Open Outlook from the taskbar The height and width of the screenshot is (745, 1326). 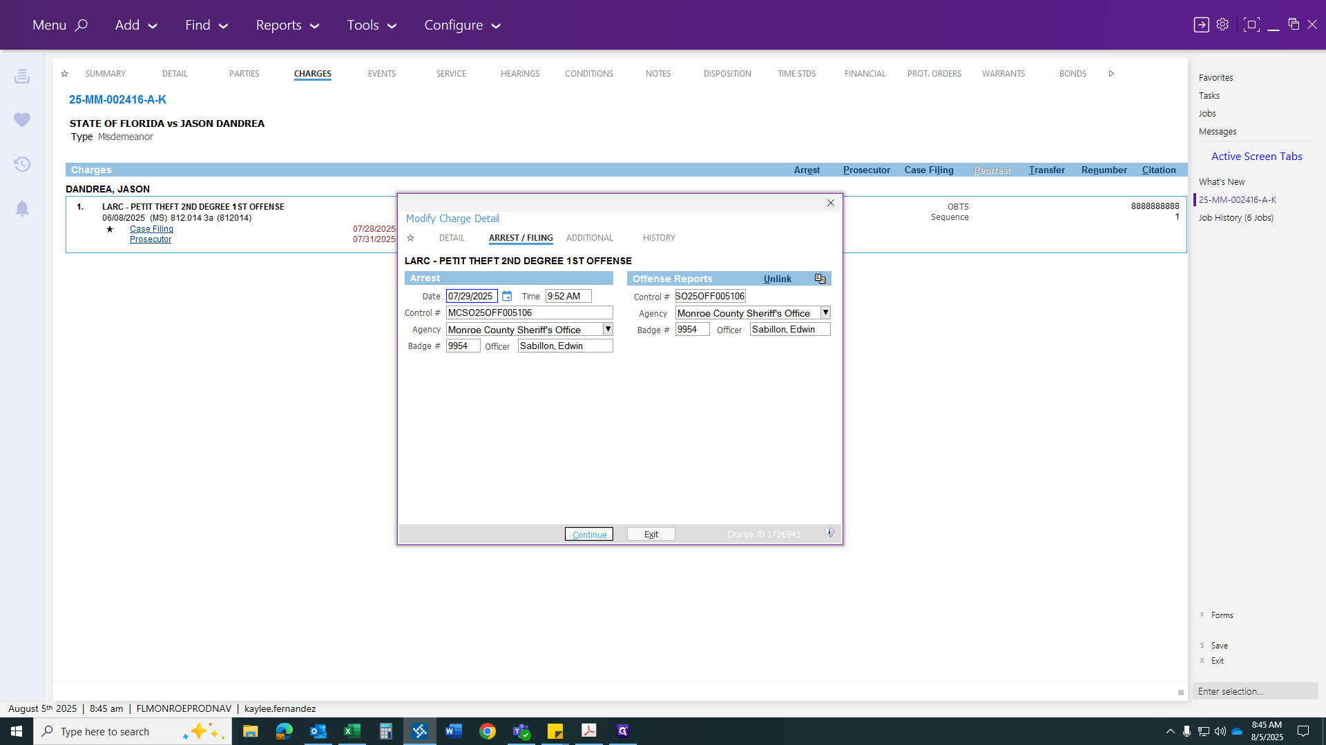(x=318, y=731)
